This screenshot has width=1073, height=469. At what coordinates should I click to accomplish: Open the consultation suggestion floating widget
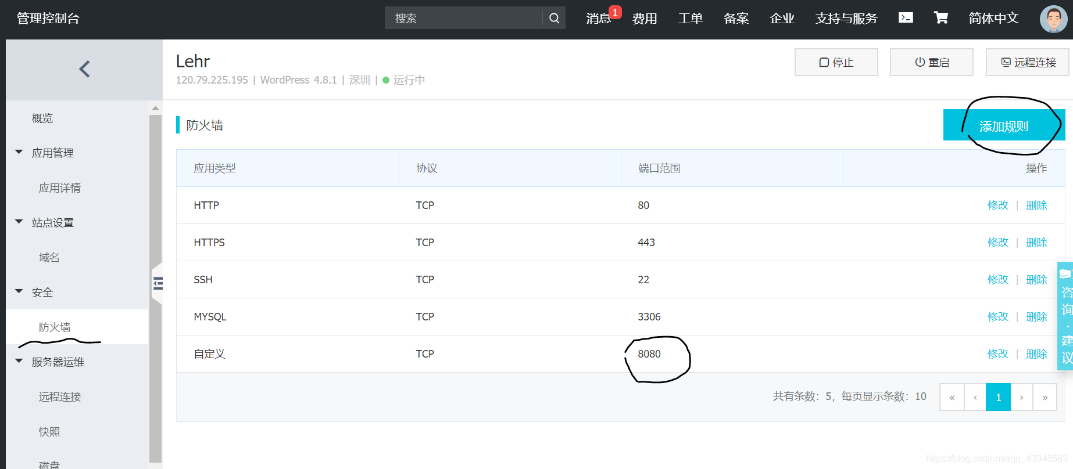(x=1065, y=316)
